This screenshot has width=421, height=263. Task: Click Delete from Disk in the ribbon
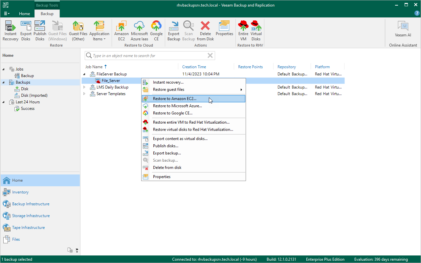(x=206, y=30)
